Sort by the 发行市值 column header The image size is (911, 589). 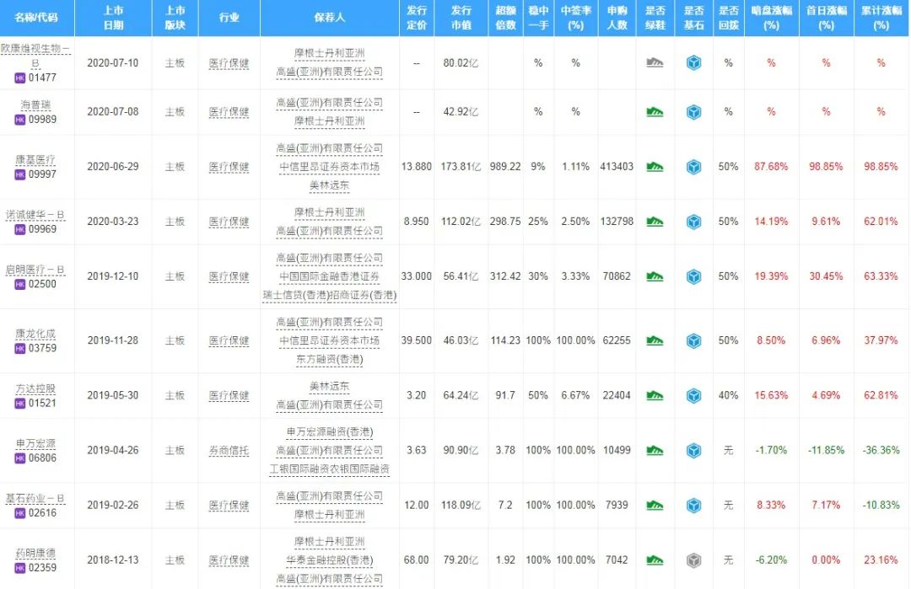coord(461,18)
